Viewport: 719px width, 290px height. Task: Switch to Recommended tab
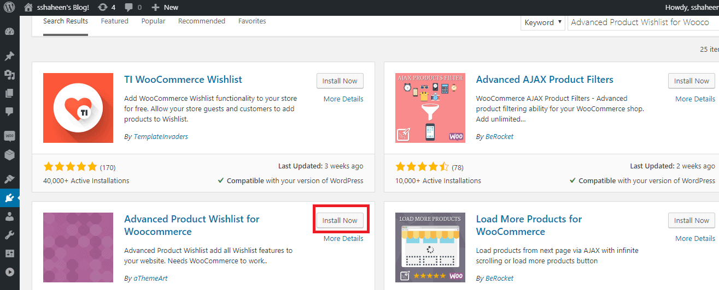202,21
